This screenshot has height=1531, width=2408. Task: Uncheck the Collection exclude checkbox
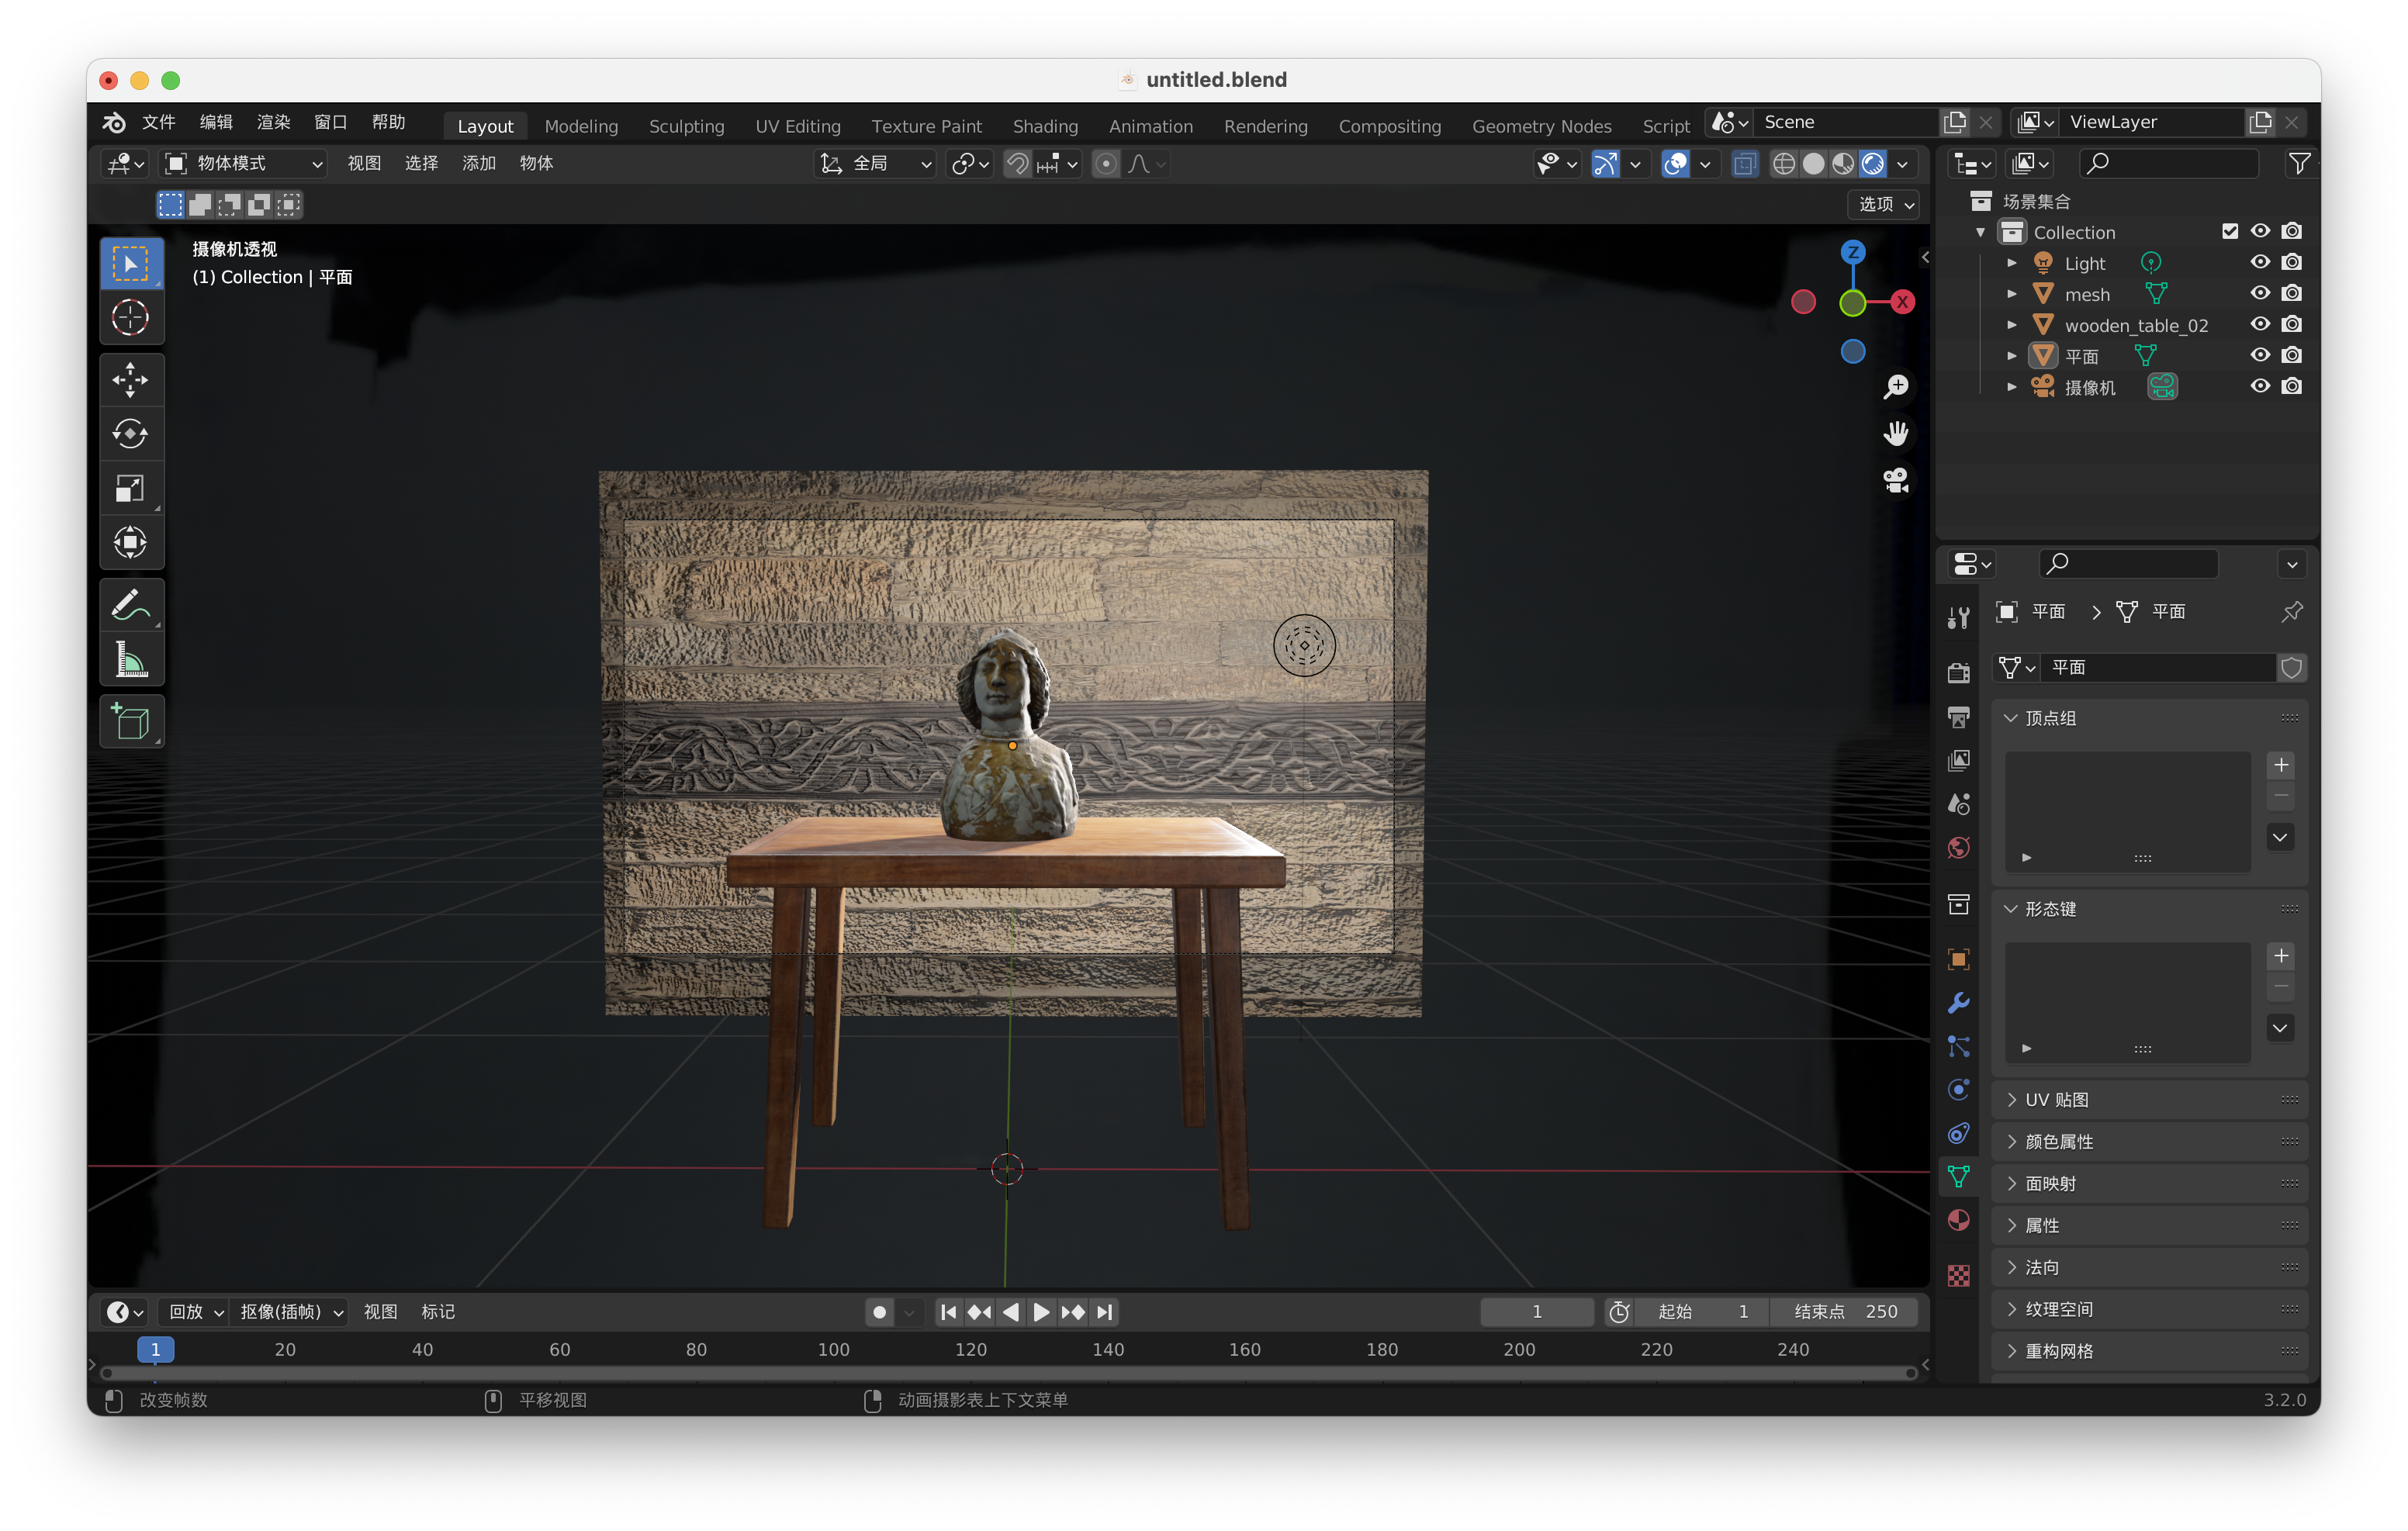point(2229,231)
